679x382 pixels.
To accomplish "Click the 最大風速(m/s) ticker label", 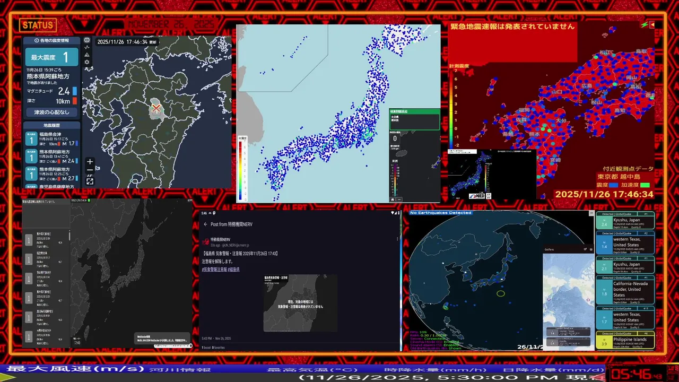I will 76,369.
